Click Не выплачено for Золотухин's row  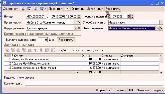(111, 68)
